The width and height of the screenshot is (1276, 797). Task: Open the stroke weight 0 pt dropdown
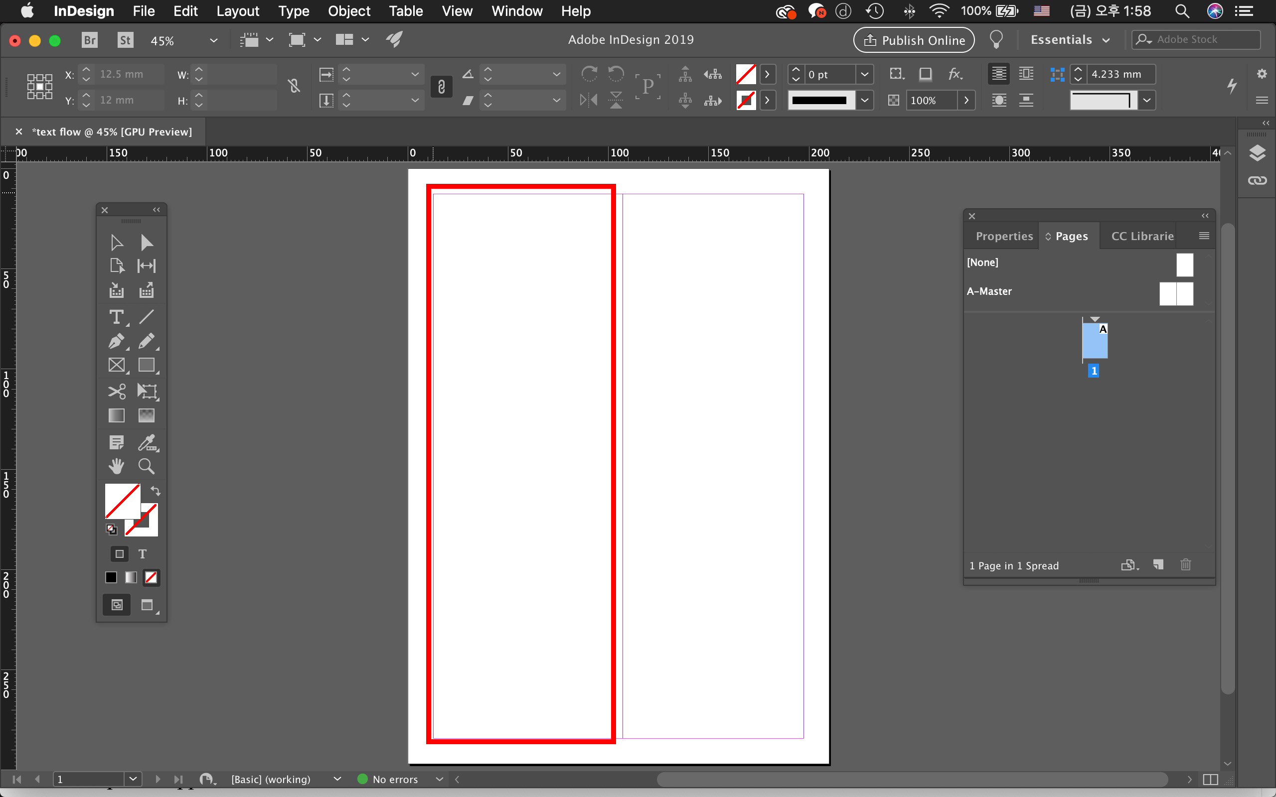pos(865,74)
